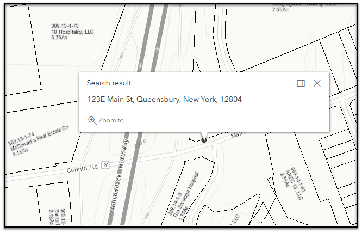Close the search result popup
Screen dimensions: 362x233
pyautogui.click(x=317, y=83)
